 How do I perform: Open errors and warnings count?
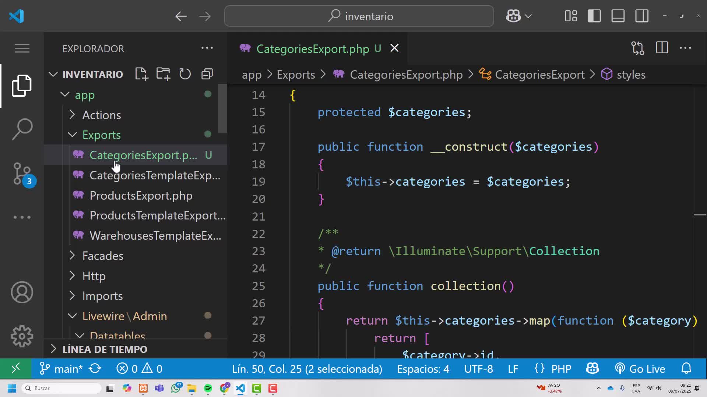pos(139,368)
